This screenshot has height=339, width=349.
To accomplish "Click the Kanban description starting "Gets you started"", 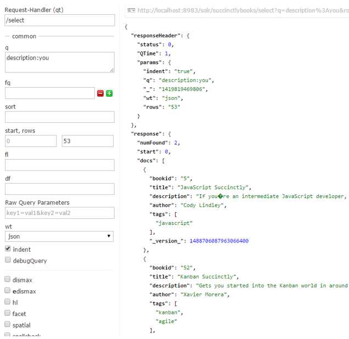I will point(272,286).
